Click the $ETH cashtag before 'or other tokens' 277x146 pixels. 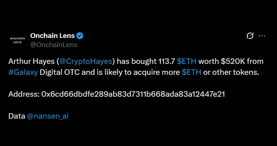(191, 72)
